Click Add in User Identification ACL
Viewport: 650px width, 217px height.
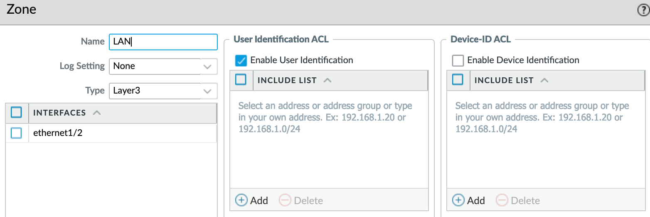click(252, 200)
